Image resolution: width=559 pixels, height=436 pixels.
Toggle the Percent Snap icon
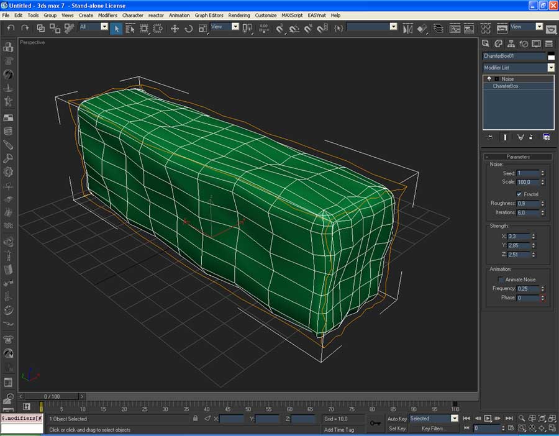click(x=308, y=29)
